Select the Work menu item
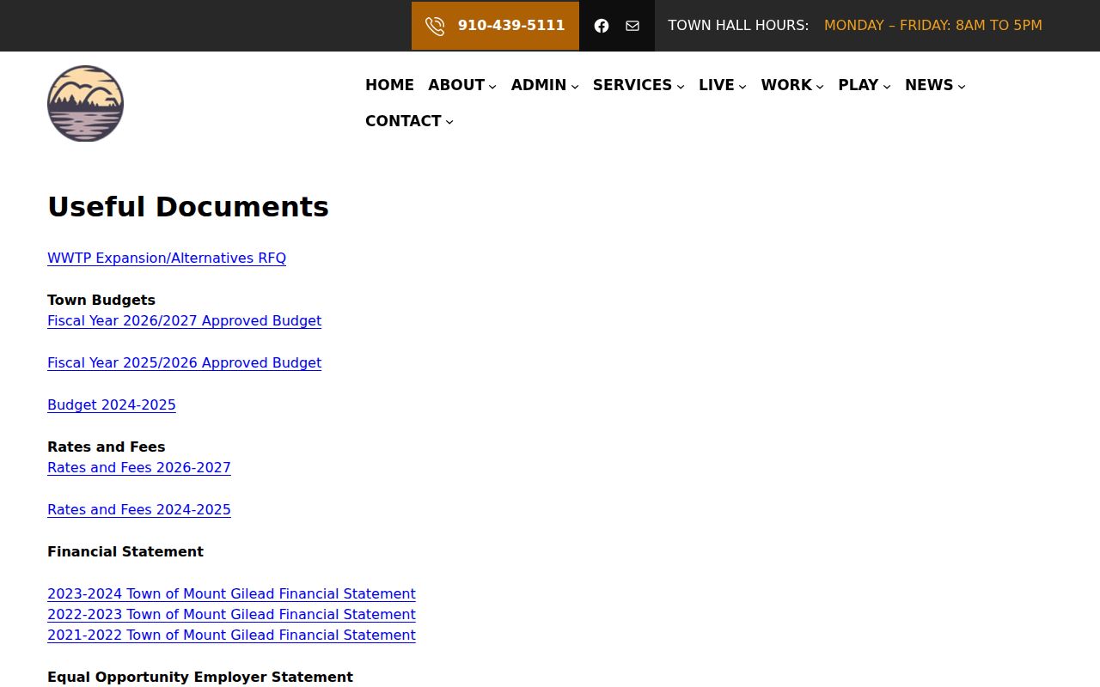The image size is (1100, 687). point(786,85)
